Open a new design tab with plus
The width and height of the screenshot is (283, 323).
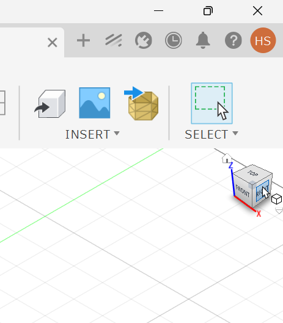tap(83, 40)
